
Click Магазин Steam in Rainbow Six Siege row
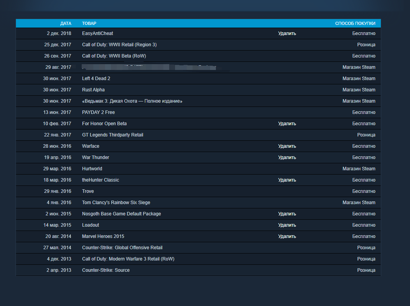[359, 203]
